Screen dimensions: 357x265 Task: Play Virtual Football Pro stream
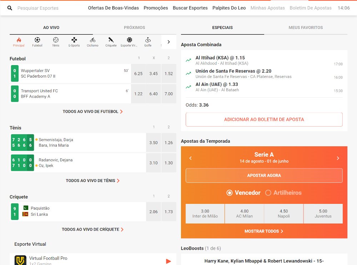pyautogui.click(x=169, y=261)
